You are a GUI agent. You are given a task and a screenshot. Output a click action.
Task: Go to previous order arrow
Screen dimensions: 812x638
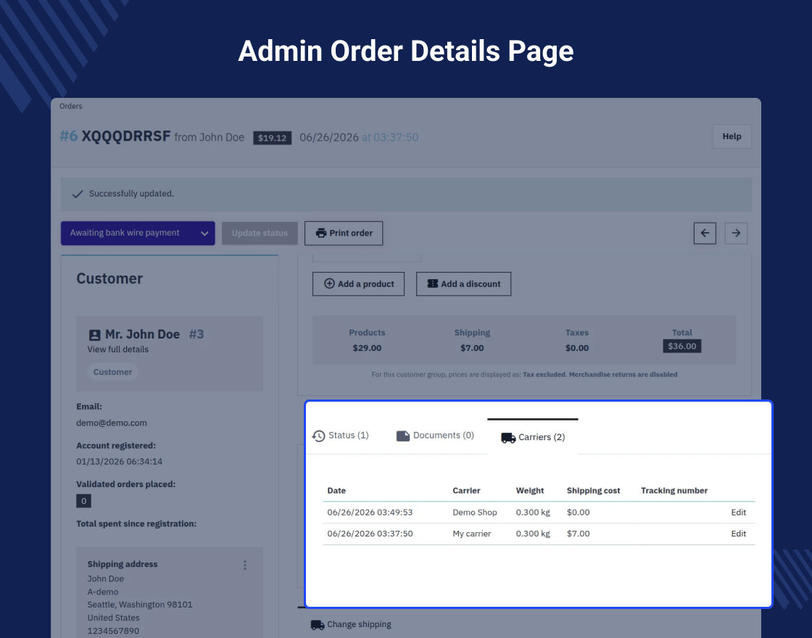point(705,233)
